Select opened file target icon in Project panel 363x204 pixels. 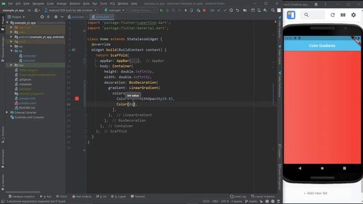[x=42, y=17]
